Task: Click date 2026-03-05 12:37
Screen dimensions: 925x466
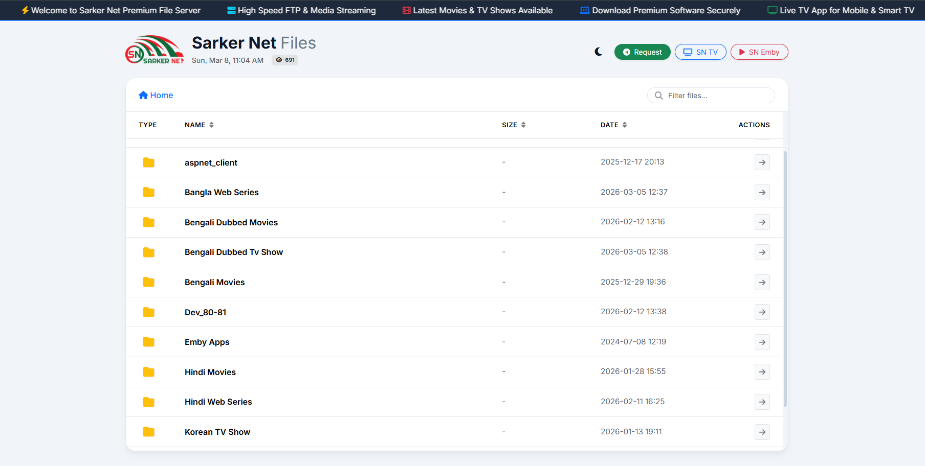Action: [x=634, y=192]
